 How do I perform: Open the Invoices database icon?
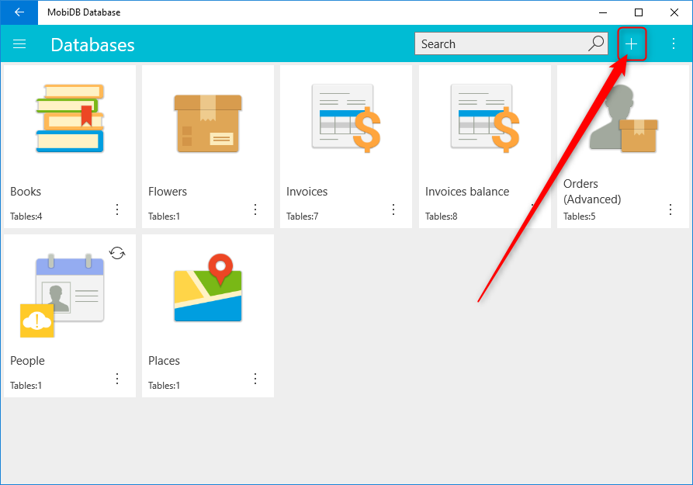(x=346, y=118)
